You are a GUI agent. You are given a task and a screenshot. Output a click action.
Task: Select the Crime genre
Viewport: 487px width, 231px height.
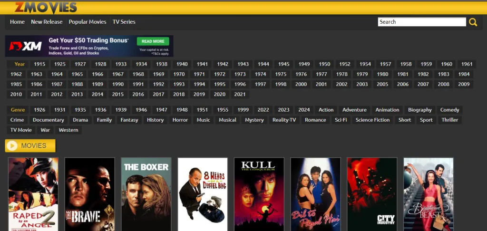click(x=17, y=120)
